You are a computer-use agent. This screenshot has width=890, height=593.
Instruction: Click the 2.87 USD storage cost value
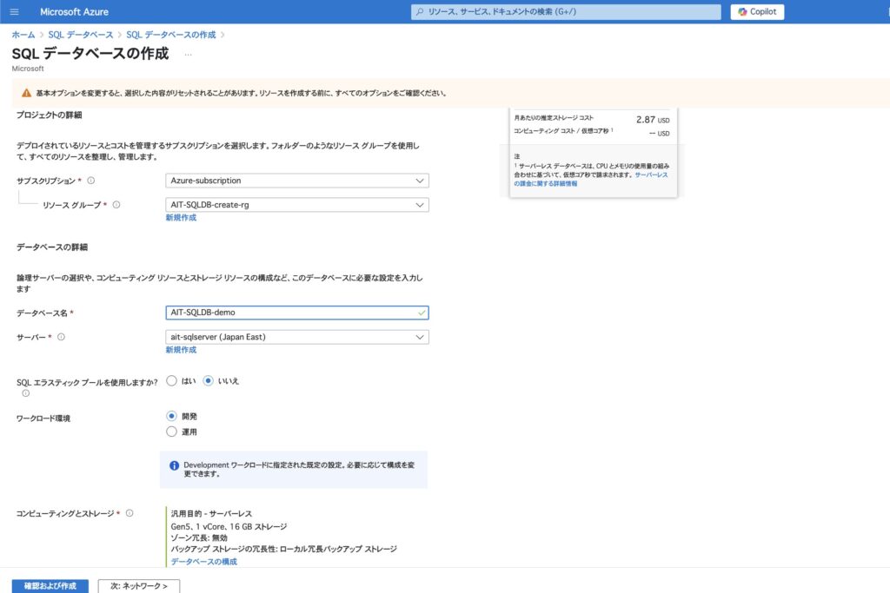[x=653, y=120]
